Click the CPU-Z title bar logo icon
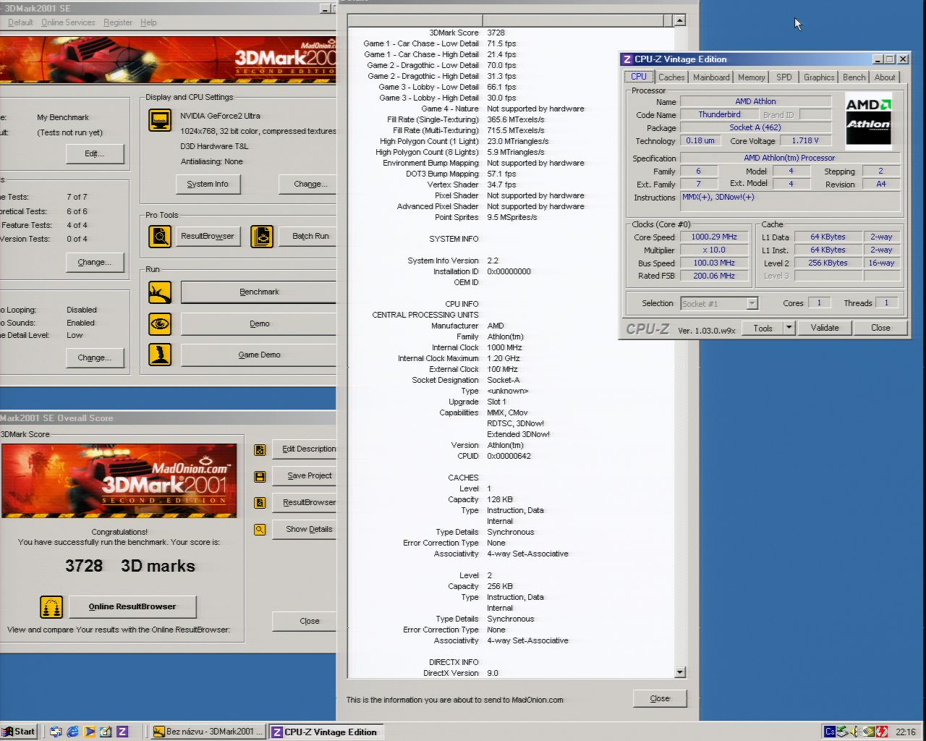 tap(627, 59)
